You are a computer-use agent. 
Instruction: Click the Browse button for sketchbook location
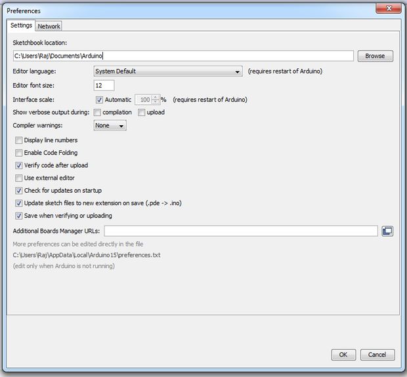[x=375, y=56]
